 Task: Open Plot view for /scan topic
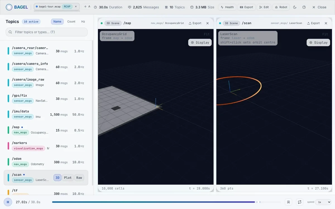click(x=68, y=178)
